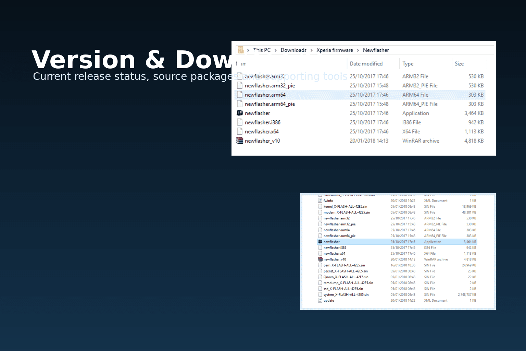This screenshot has width=526, height=351.
Task: Go to Xperia firmware in breadcrumb
Action: click(x=335, y=50)
